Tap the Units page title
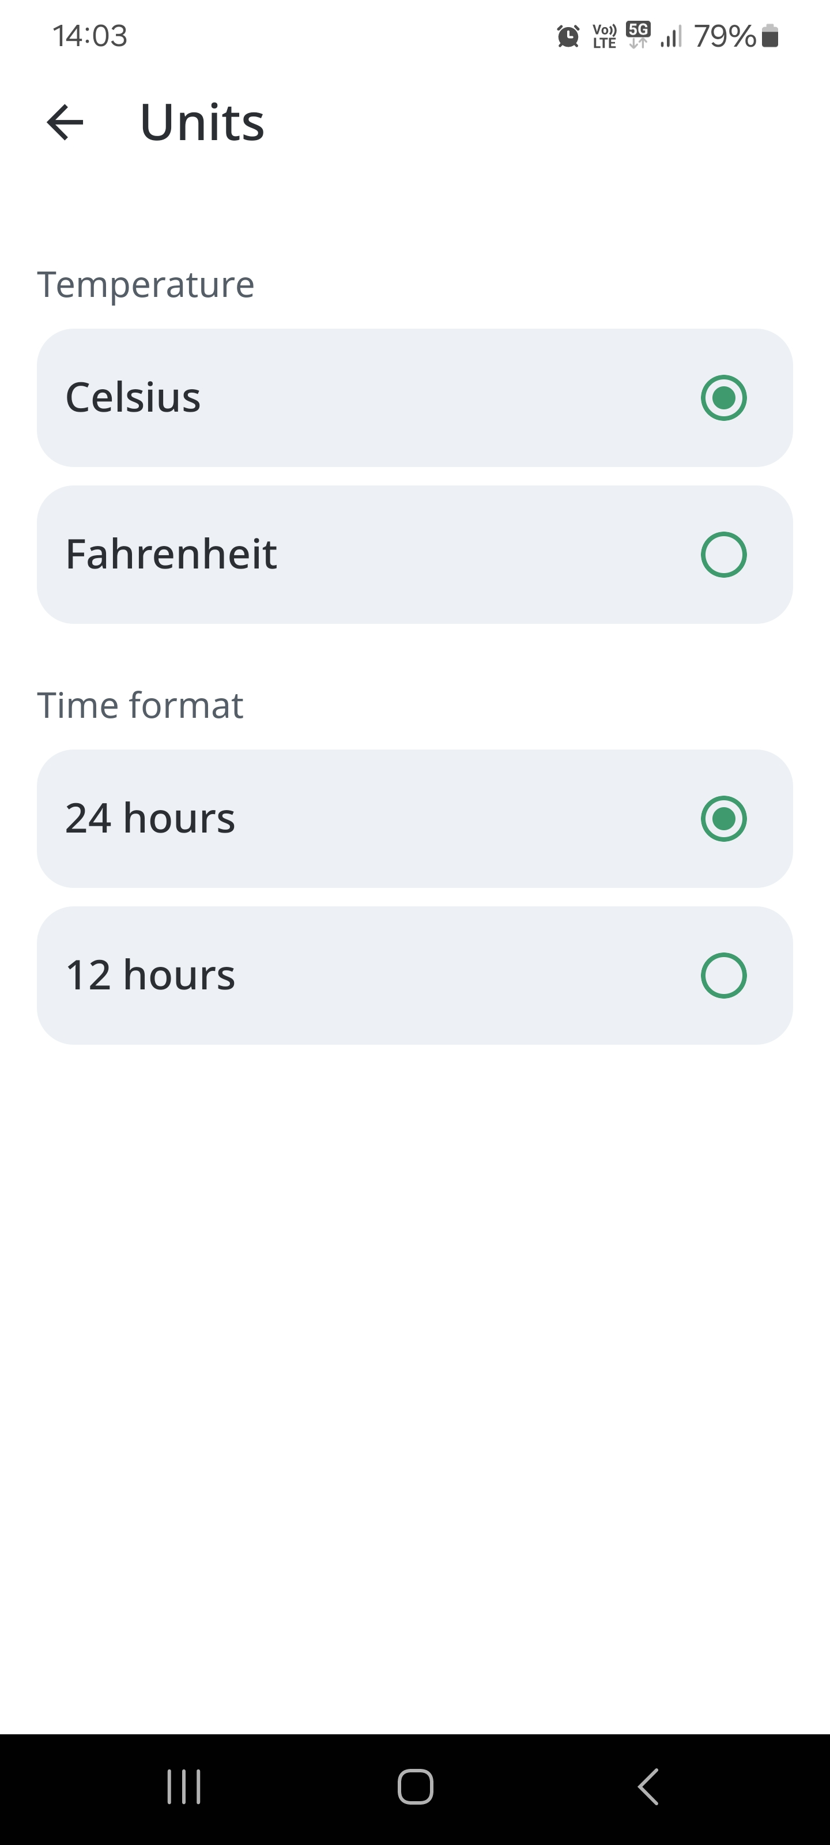 pyautogui.click(x=203, y=122)
